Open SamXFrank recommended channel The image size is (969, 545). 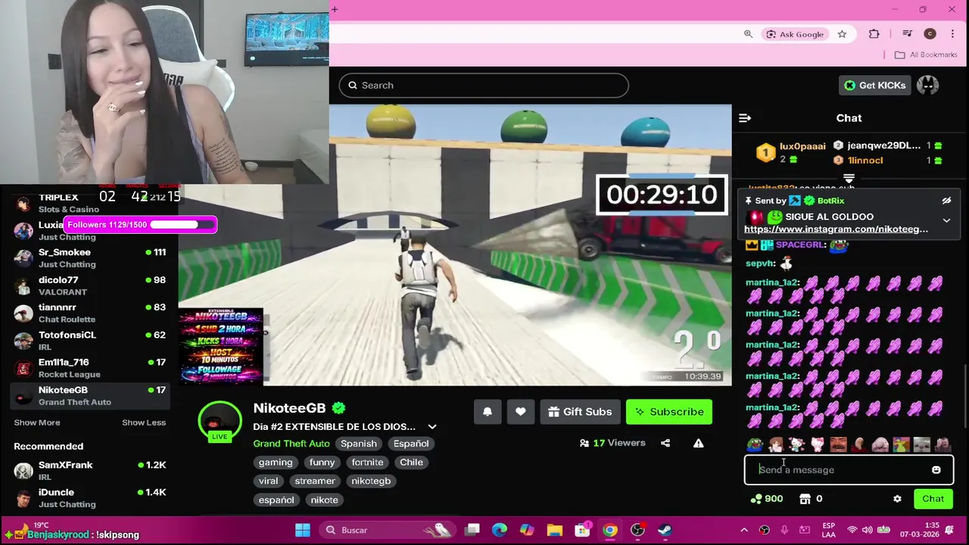(x=89, y=471)
